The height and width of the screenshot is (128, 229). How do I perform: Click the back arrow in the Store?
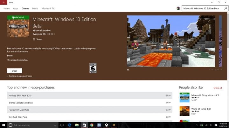coord(3,3)
